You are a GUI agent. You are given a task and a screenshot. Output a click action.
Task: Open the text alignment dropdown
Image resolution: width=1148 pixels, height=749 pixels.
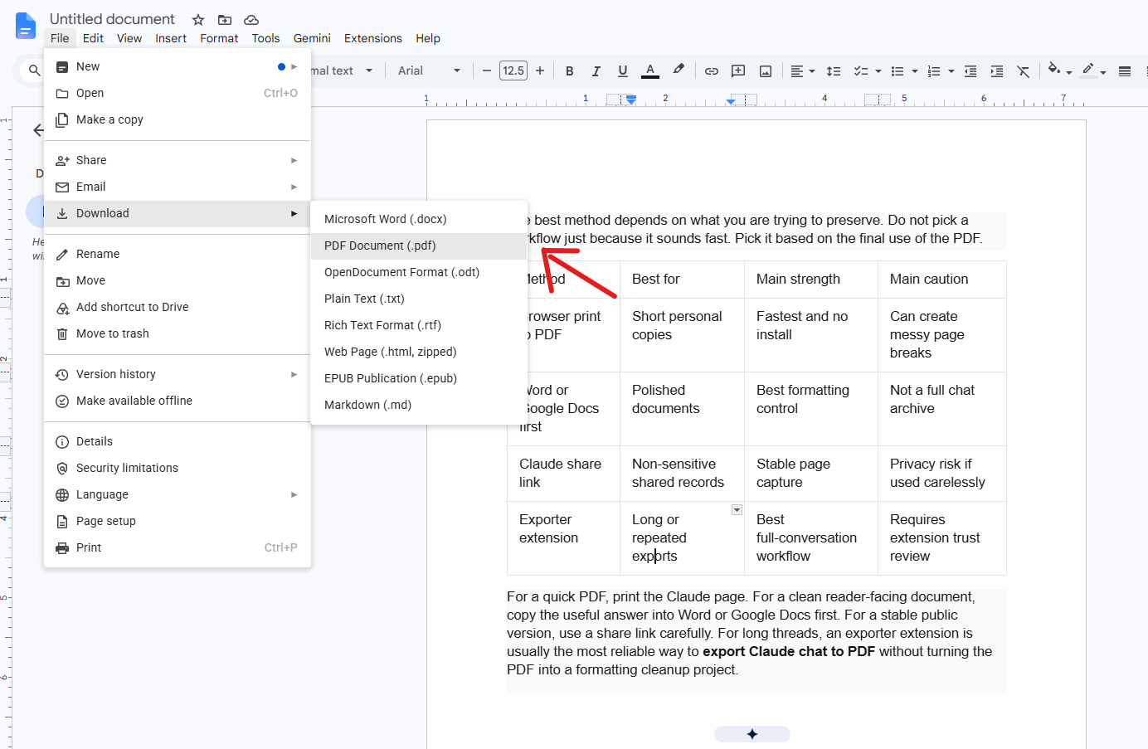[802, 71]
